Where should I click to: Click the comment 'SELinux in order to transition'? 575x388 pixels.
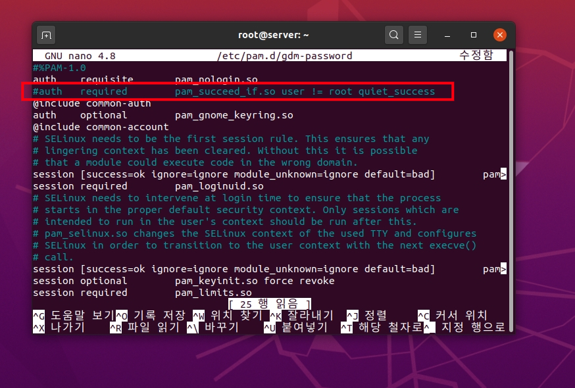click(x=255, y=245)
